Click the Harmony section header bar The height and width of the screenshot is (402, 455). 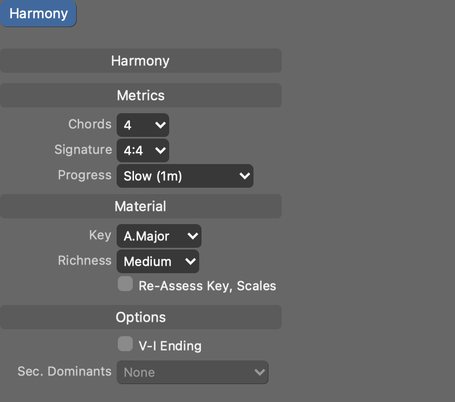140,61
